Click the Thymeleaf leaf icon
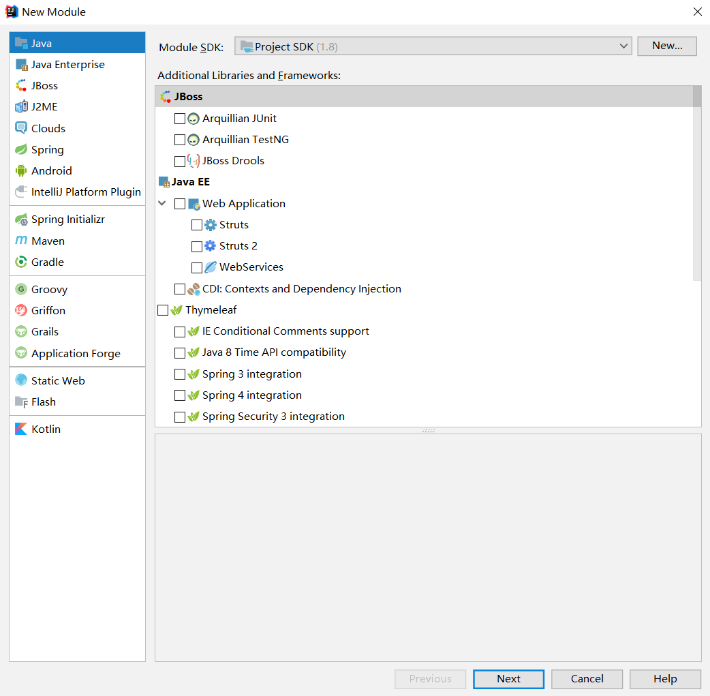Viewport: 710px width, 696px height. coord(176,310)
